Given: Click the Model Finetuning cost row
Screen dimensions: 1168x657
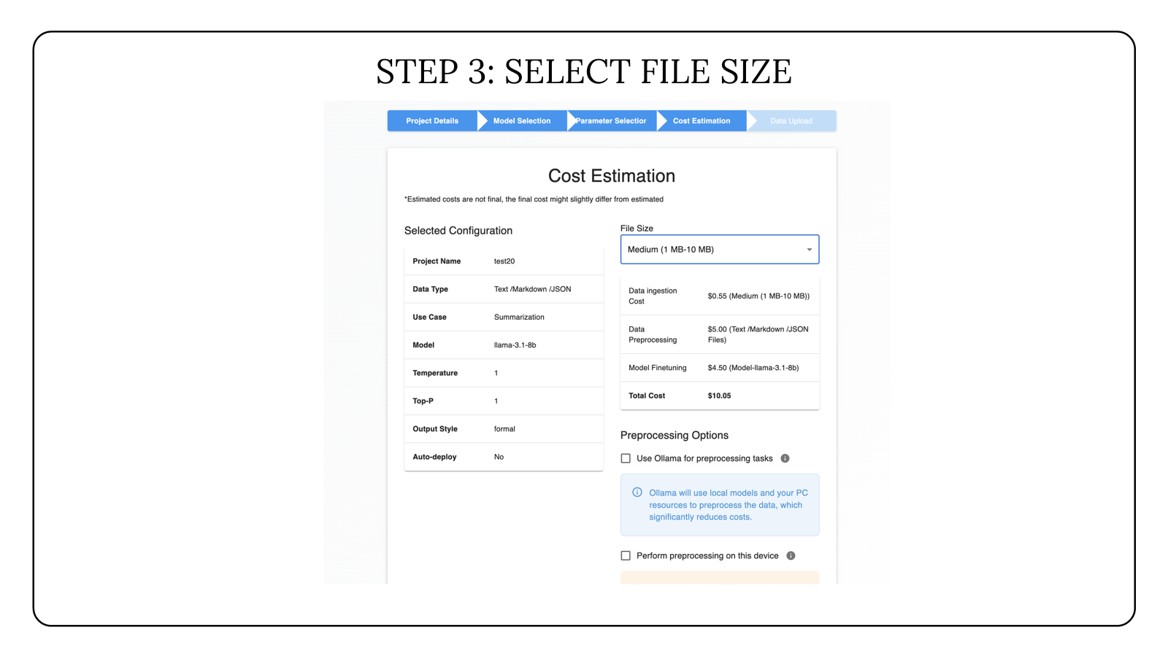Looking at the screenshot, I should point(719,368).
